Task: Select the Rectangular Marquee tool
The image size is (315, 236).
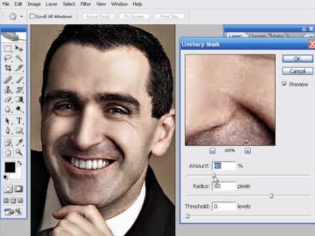Action: [x=8, y=49]
